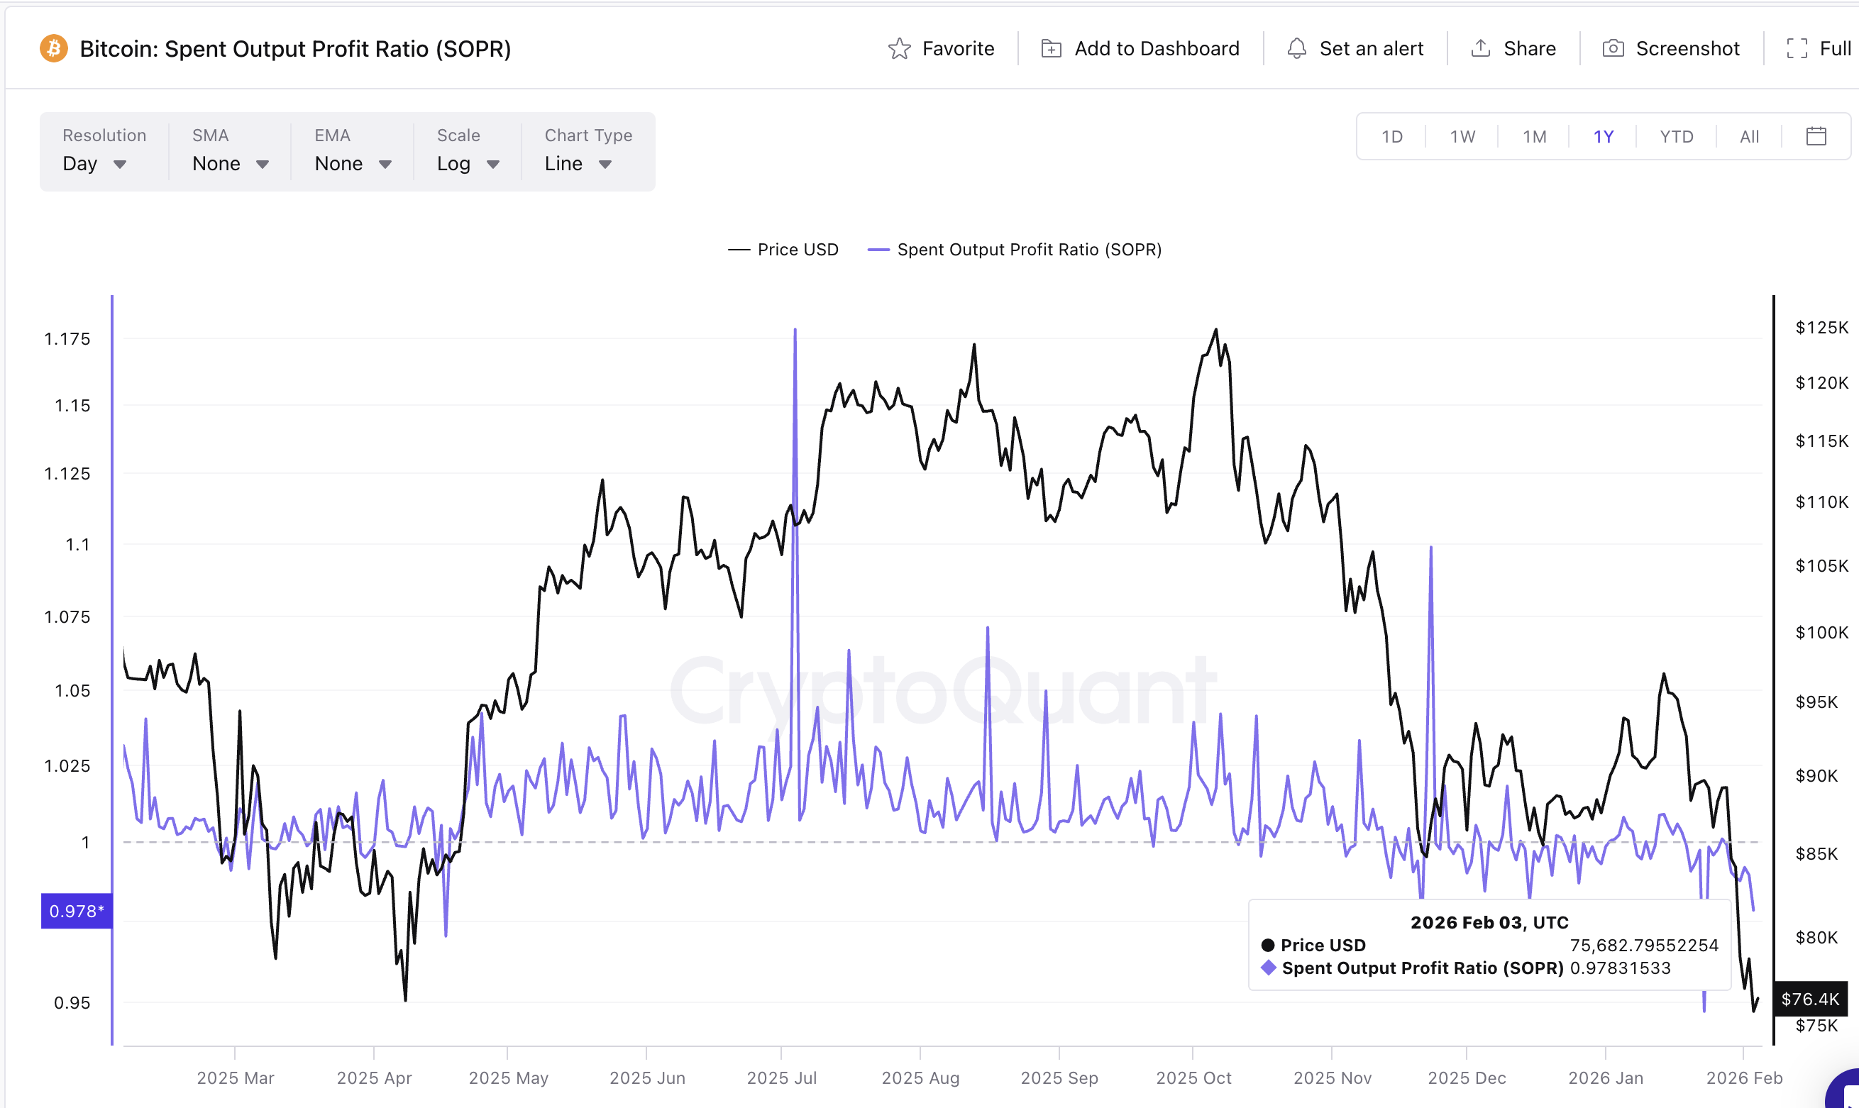Show all historical data with the All button
The width and height of the screenshot is (1859, 1108).
(x=1748, y=136)
